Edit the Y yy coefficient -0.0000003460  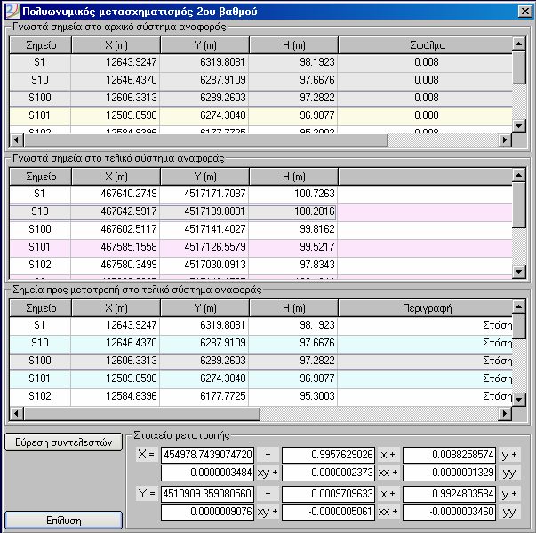[449, 512]
